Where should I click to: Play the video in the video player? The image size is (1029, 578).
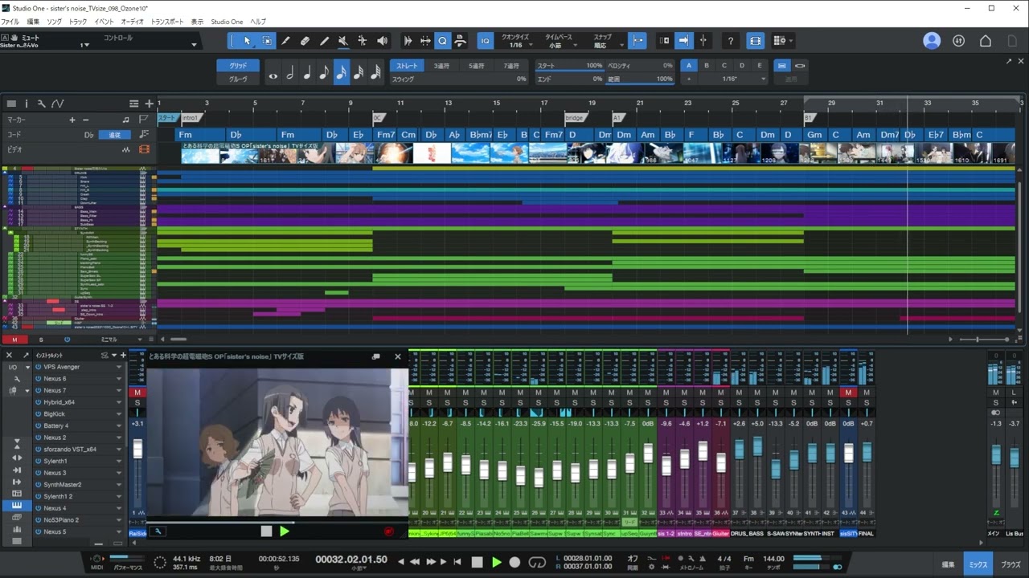point(284,531)
